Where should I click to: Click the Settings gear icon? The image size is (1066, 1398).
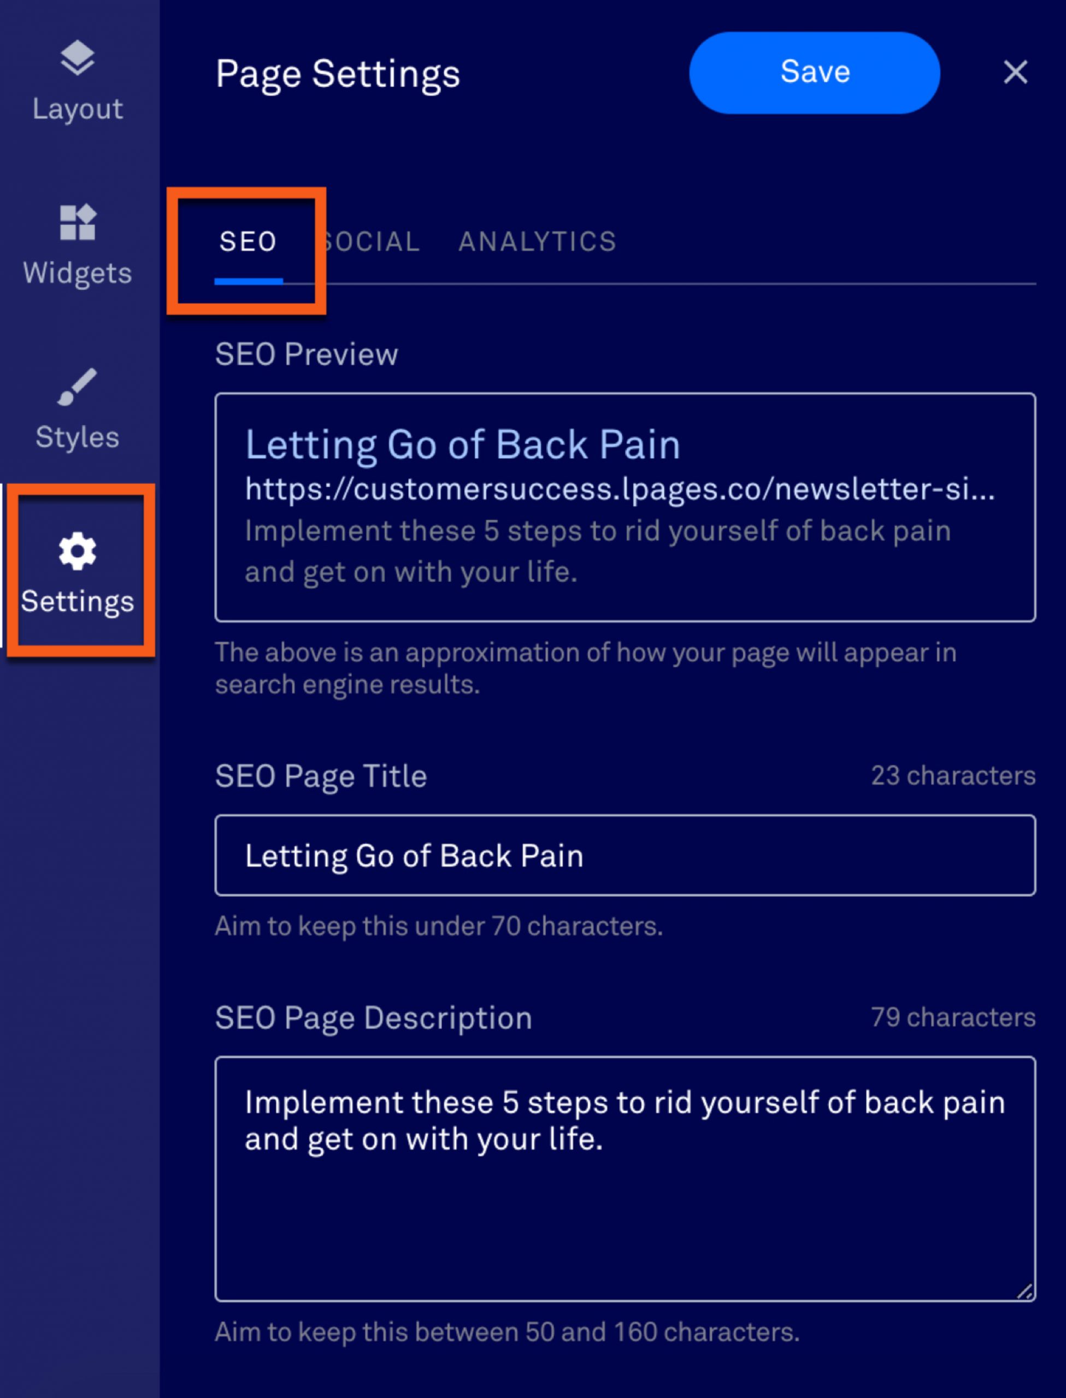point(78,551)
